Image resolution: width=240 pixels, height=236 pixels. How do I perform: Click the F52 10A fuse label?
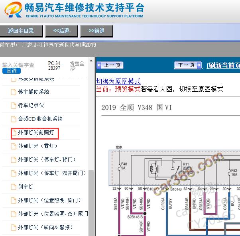(x=234, y=173)
